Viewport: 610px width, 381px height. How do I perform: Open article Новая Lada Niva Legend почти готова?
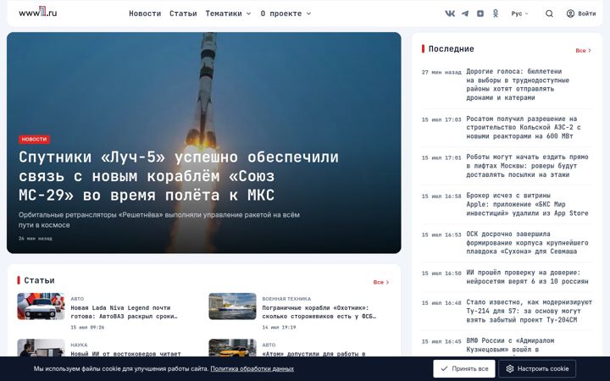[124, 312]
